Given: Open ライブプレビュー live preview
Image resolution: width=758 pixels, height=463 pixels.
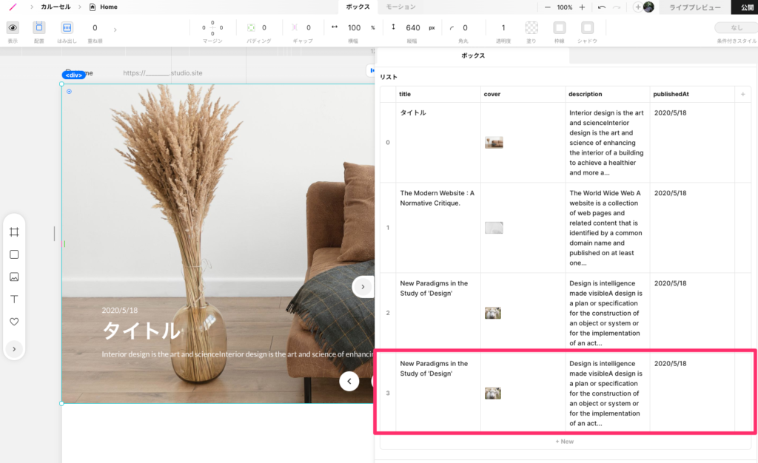Looking at the screenshot, I should click(x=694, y=7).
